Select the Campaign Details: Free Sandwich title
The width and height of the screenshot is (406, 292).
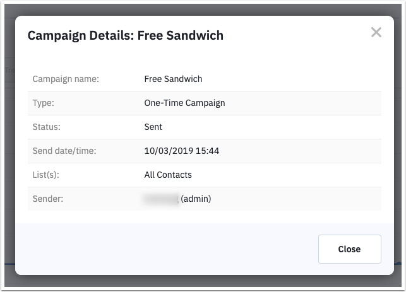pyautogui.click(x=126, y=35)
